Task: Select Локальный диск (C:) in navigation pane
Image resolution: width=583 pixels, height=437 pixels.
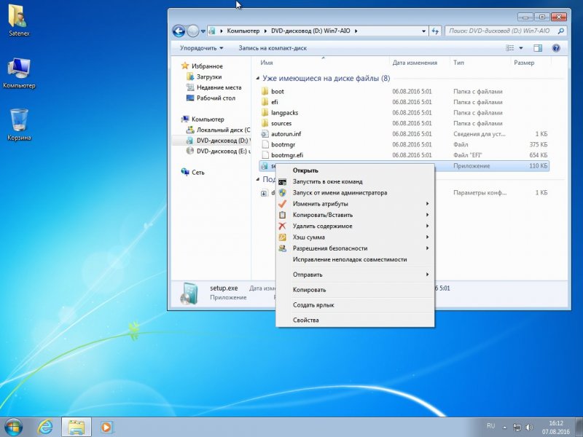Action: click(218, 130)
